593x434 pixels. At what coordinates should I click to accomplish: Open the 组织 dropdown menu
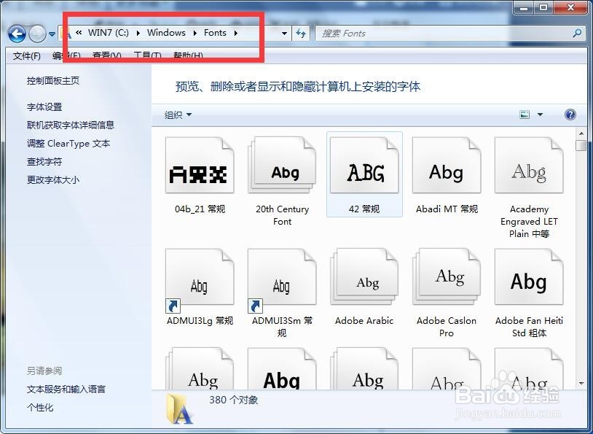click(178, 115)
